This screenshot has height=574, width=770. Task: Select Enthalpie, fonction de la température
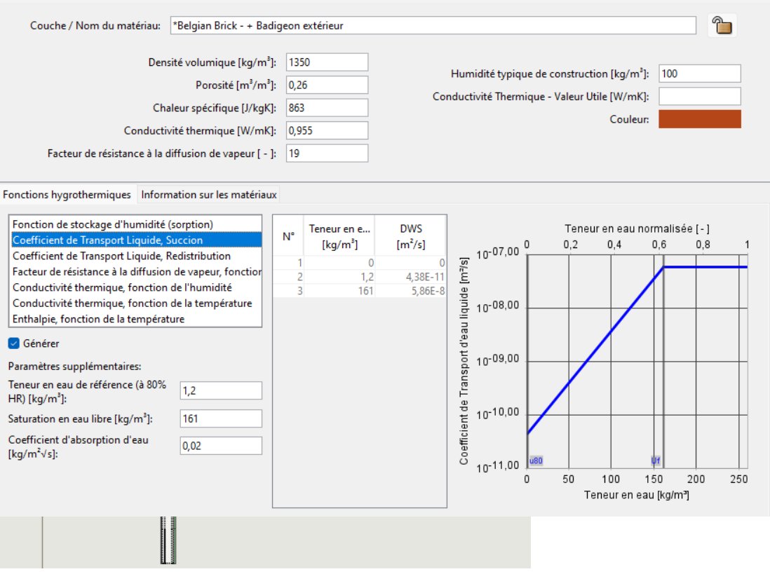click(x=98, y=319)
